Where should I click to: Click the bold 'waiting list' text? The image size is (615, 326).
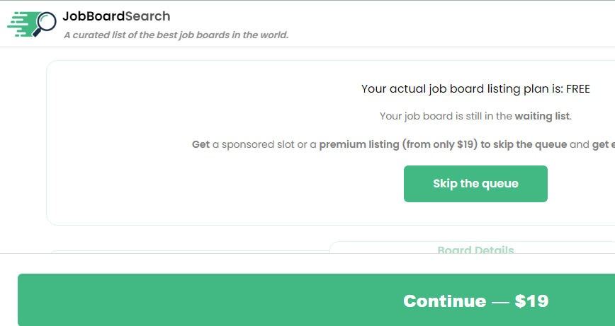point(542,116)
